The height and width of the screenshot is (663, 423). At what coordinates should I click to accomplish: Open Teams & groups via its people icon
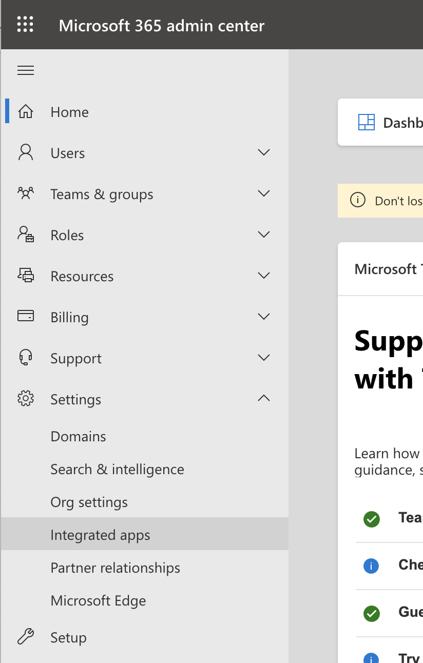pos(25,193)
